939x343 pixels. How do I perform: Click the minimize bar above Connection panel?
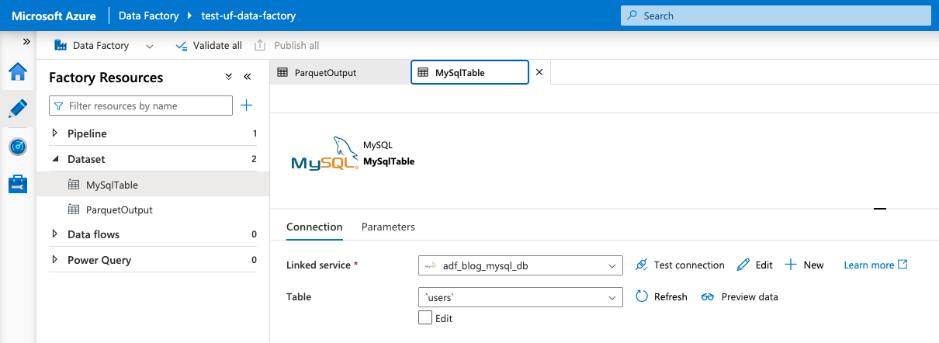[x=880, y=209]
